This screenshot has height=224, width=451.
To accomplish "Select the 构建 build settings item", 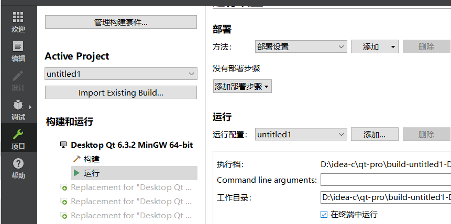I will 92,159.
